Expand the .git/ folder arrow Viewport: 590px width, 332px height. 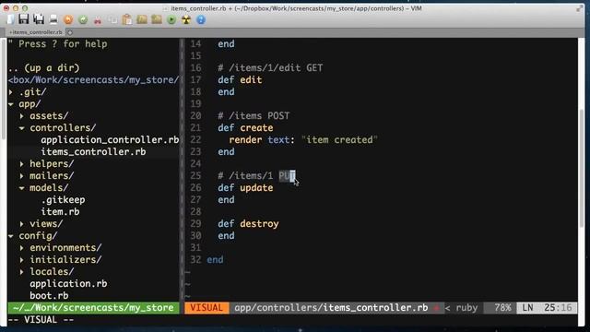coord(11,92)
